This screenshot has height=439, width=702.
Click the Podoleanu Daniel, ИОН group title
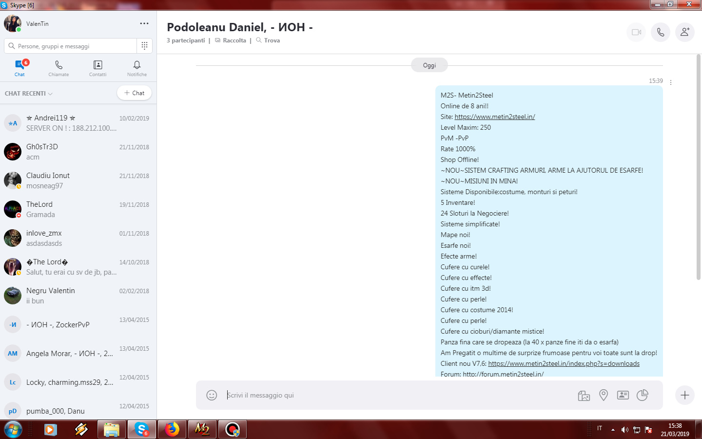(x=240, y=27)
